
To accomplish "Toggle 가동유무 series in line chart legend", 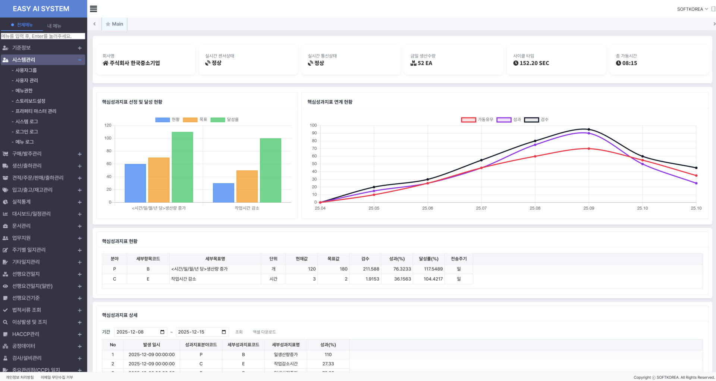I will point(477,119).
